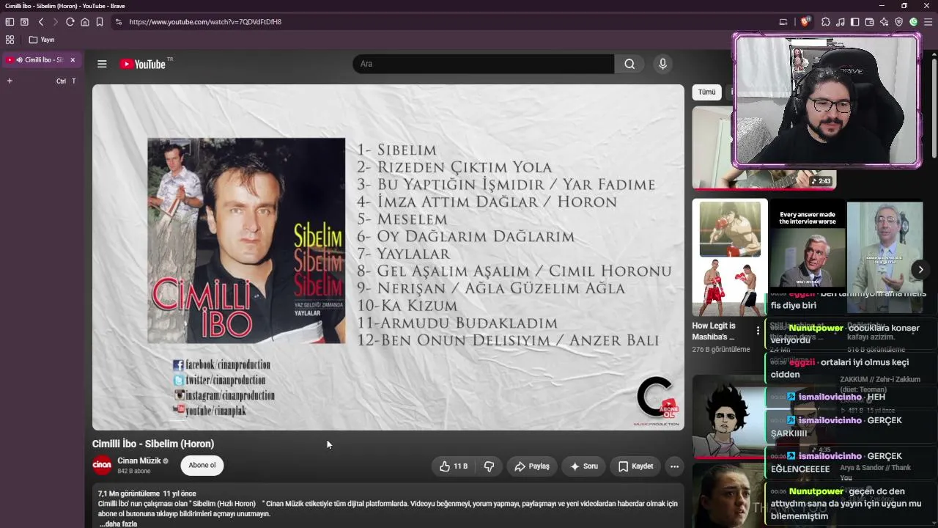Viewport: 938px width, 528px height.
Task: Open the green profile avatar
Action: (914, 22)
